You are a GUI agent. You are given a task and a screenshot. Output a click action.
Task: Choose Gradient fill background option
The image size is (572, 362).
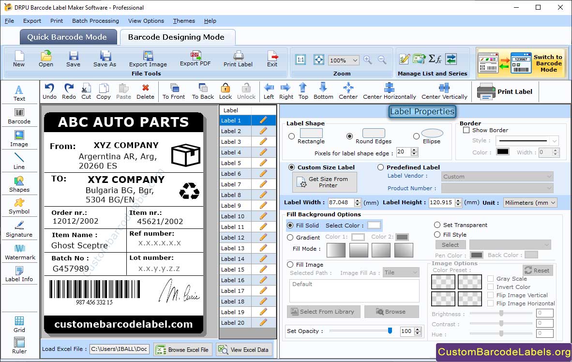click(x=290, y=238)
